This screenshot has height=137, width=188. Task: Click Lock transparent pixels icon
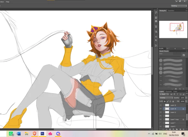[x=165, y=101]
